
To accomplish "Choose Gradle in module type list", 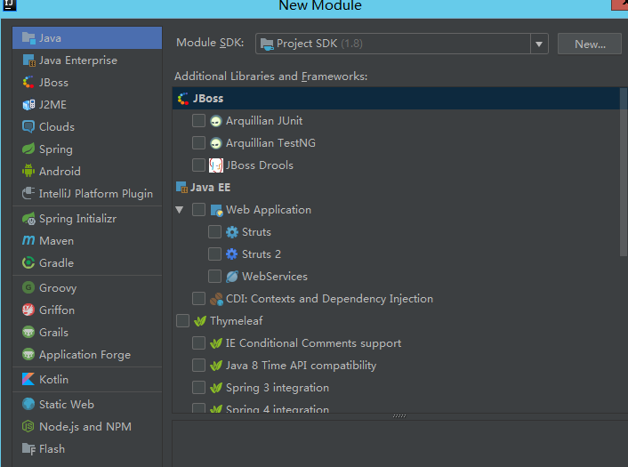I will coord(56,263).
